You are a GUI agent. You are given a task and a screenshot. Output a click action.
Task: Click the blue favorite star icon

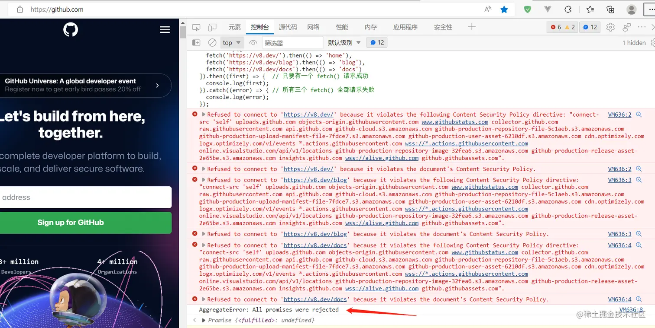pos(504,9)
